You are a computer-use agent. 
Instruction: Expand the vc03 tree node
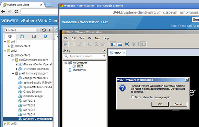5,124
